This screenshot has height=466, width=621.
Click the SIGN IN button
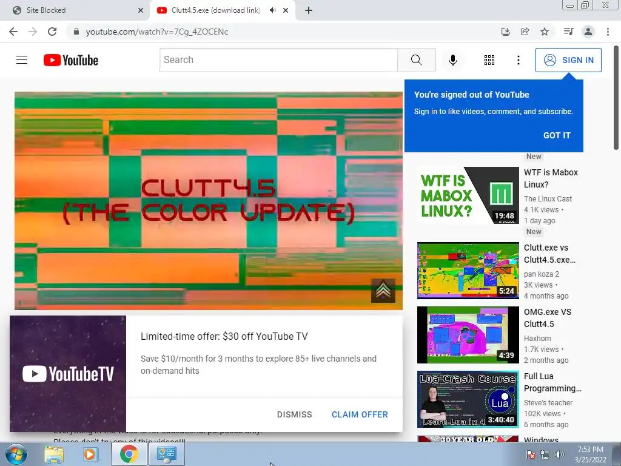tap(568, 60)
